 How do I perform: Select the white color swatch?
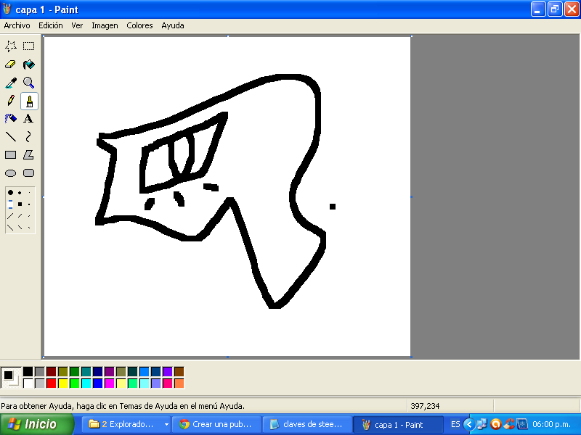coord(28,383)
